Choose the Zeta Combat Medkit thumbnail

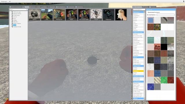84,15
